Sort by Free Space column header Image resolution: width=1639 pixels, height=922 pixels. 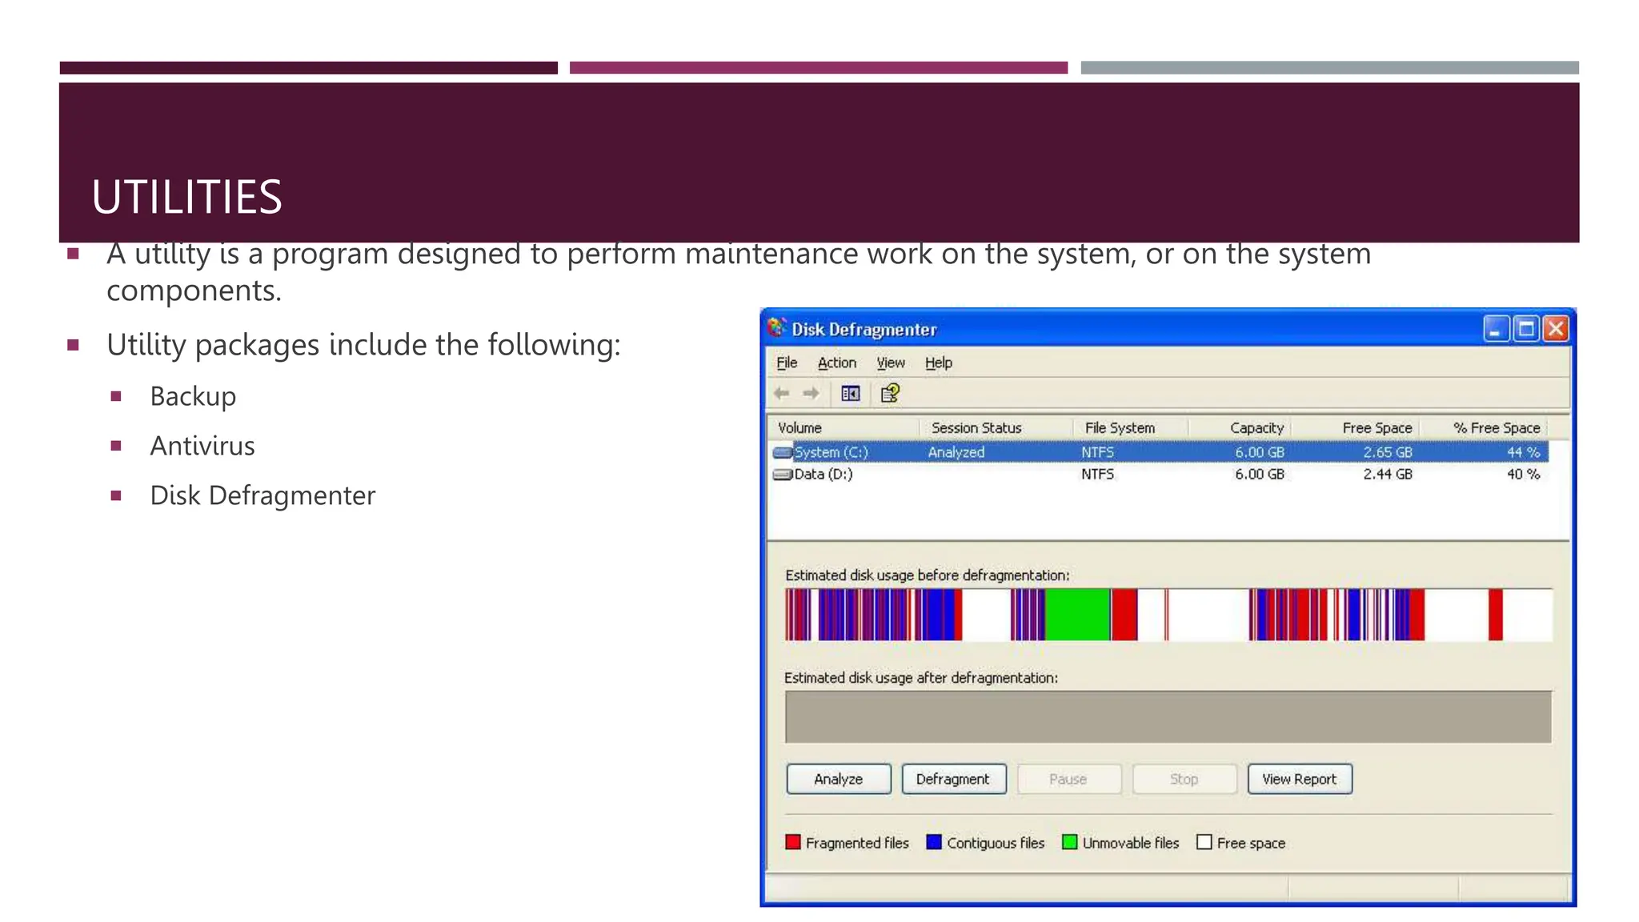tap(1356, 428)
